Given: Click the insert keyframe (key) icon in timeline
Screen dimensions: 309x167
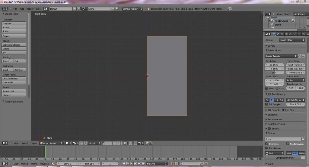Looking at the screenshot, I should pyautogui.click(x=202, y=163).
